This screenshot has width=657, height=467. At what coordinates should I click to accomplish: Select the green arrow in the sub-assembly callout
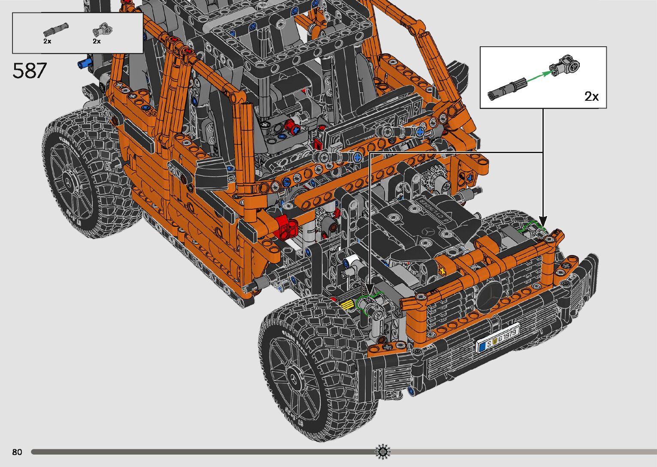[538, 77]
